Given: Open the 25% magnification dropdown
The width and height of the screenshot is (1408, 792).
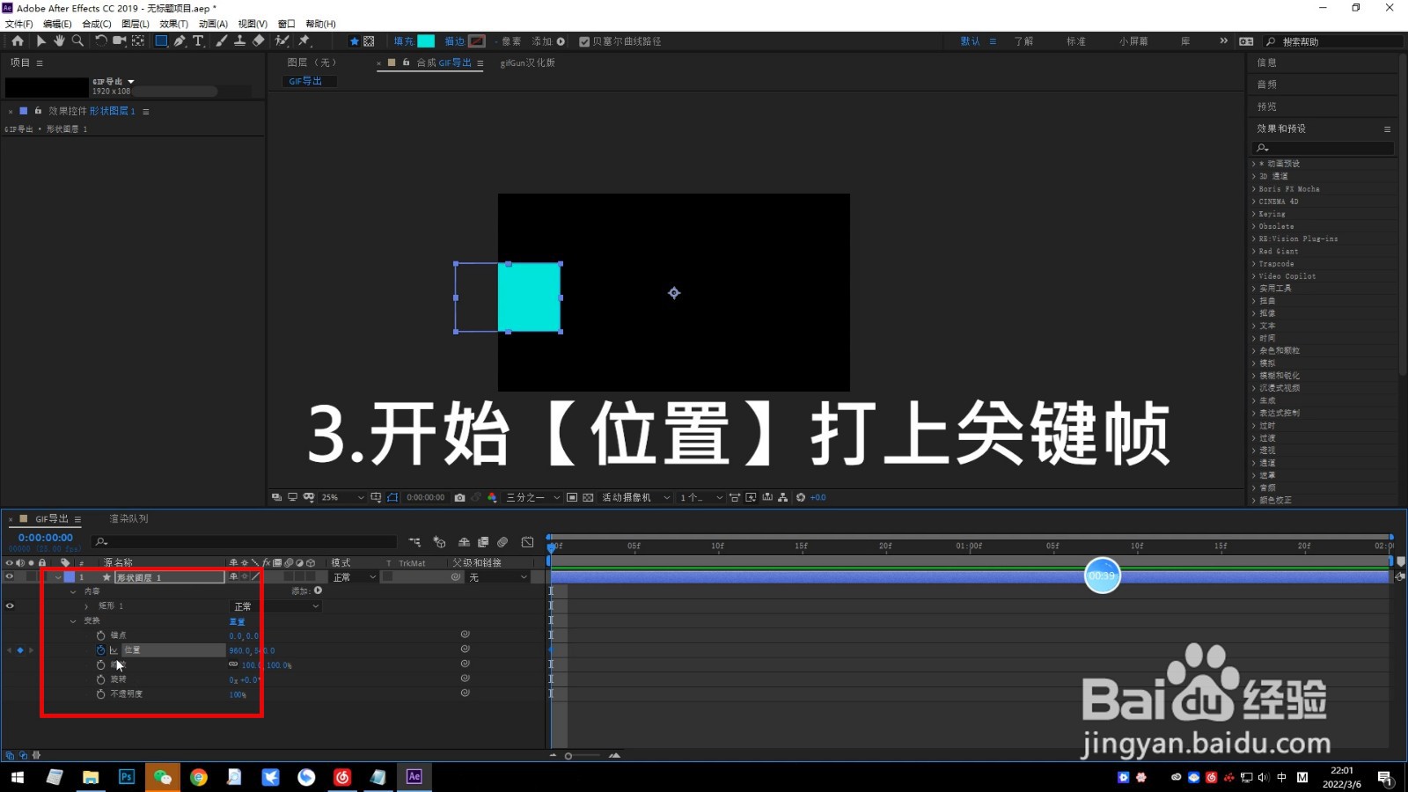Looking at the screenshot, I should (x=342, y=497).
